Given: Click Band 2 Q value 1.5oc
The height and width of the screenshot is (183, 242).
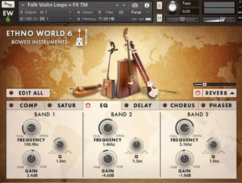Looking at the screenshot, I should (138, 161).
